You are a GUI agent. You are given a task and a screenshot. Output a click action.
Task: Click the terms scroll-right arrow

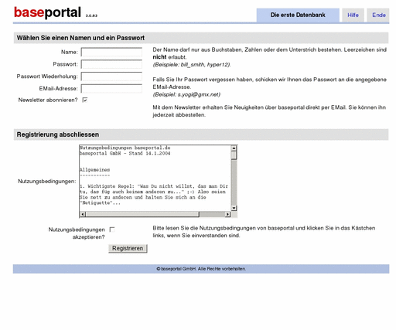point(227,214)
